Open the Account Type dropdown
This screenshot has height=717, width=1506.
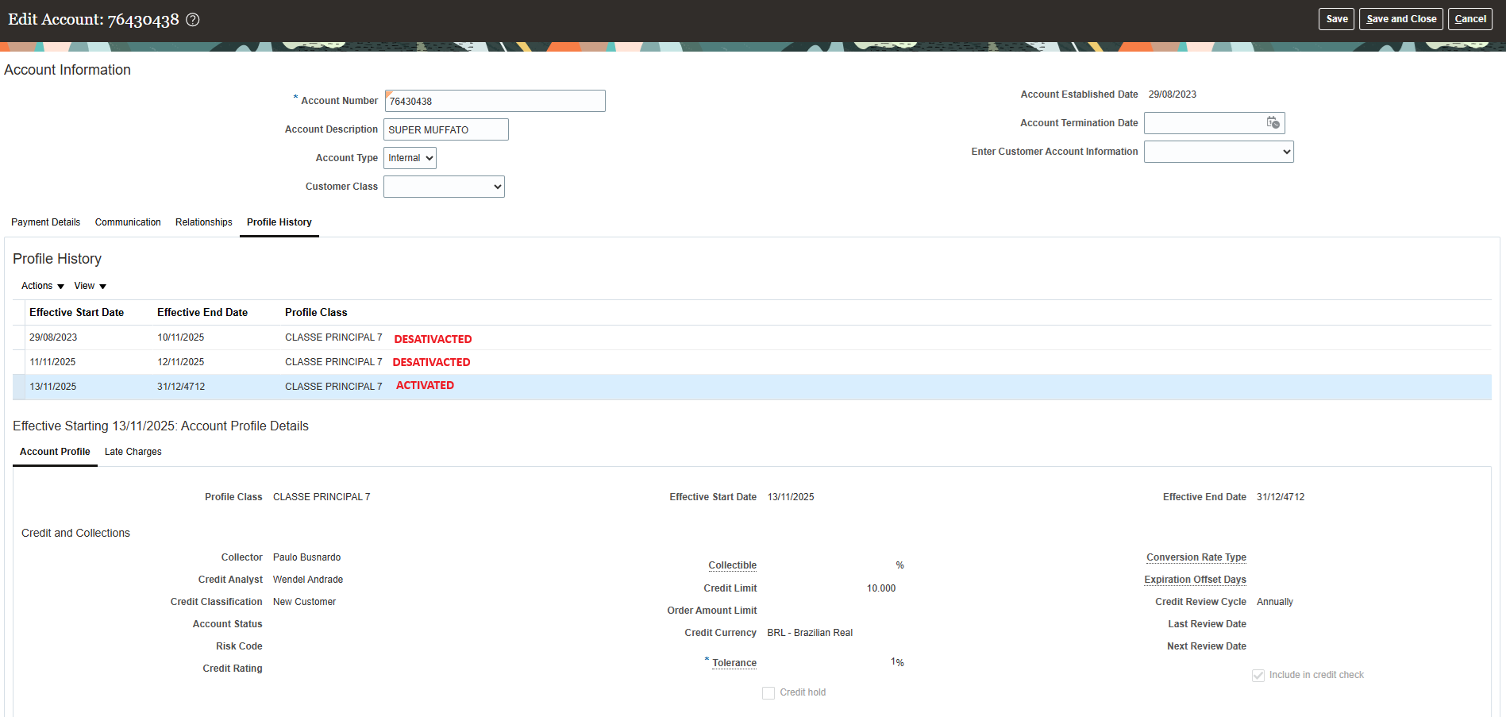(x=410, y=157)
